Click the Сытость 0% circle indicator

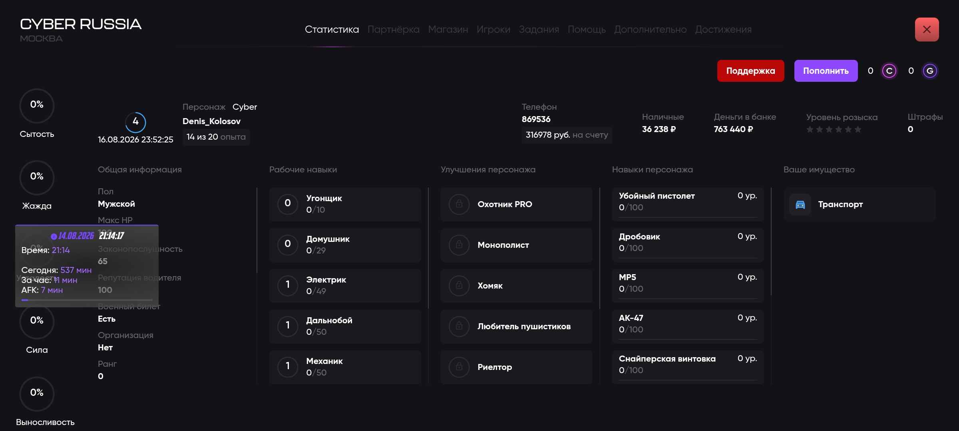[37, 106]
